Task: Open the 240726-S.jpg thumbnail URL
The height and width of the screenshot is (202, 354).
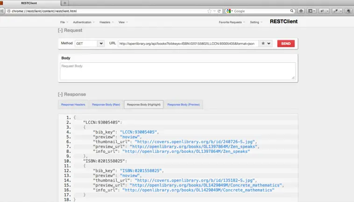Action: pyautogui.click(x=195, y=141)
